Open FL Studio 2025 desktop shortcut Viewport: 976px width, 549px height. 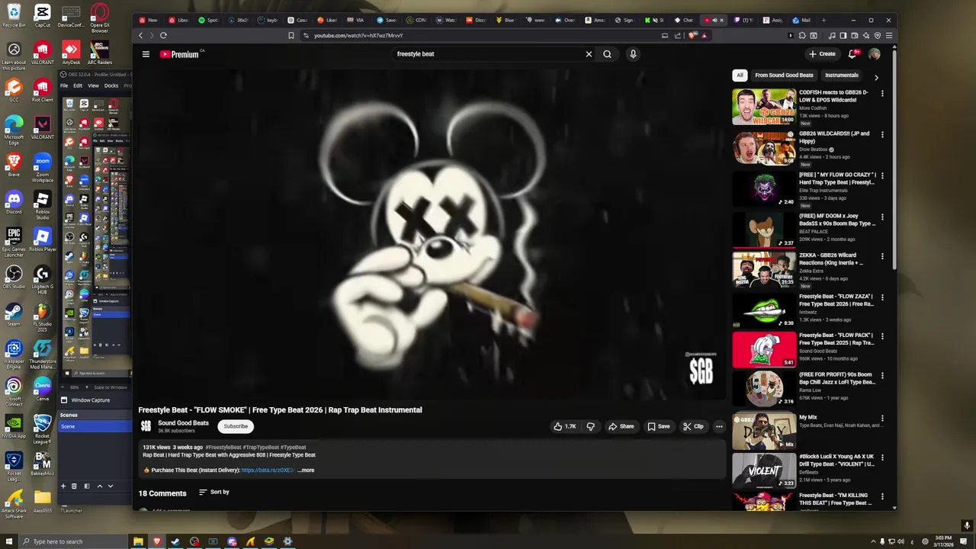pyautogui.click(x=43, y=318)
